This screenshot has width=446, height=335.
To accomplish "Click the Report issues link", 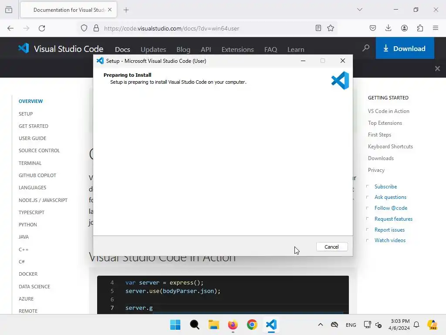I will coord(389,229).
